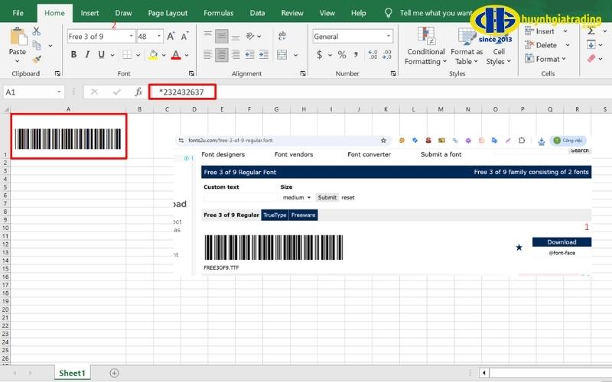Image resolution: width=612 pixels, height=382 pixels.
Task: Click the Copy icon
Action: click(37, 45)
